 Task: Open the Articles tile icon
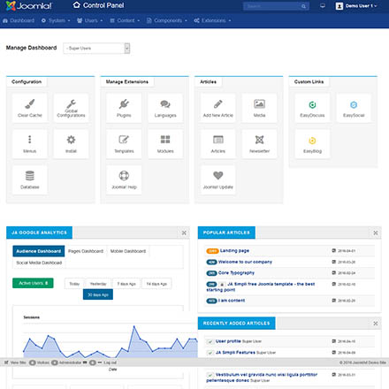(x=218, y=140)
